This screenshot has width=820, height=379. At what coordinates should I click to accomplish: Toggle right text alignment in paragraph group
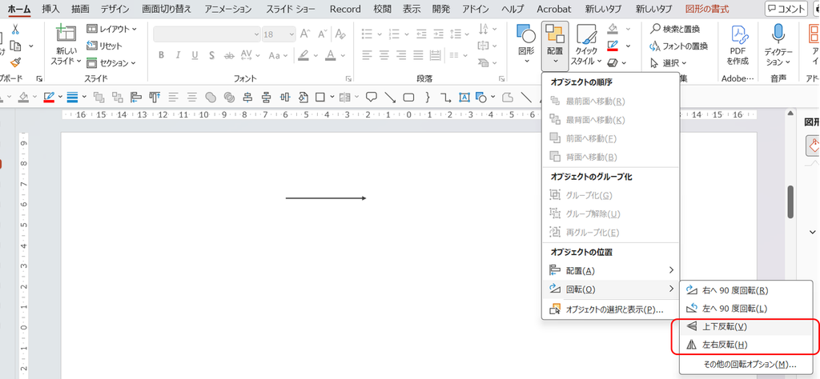click(x=402, y=55)
